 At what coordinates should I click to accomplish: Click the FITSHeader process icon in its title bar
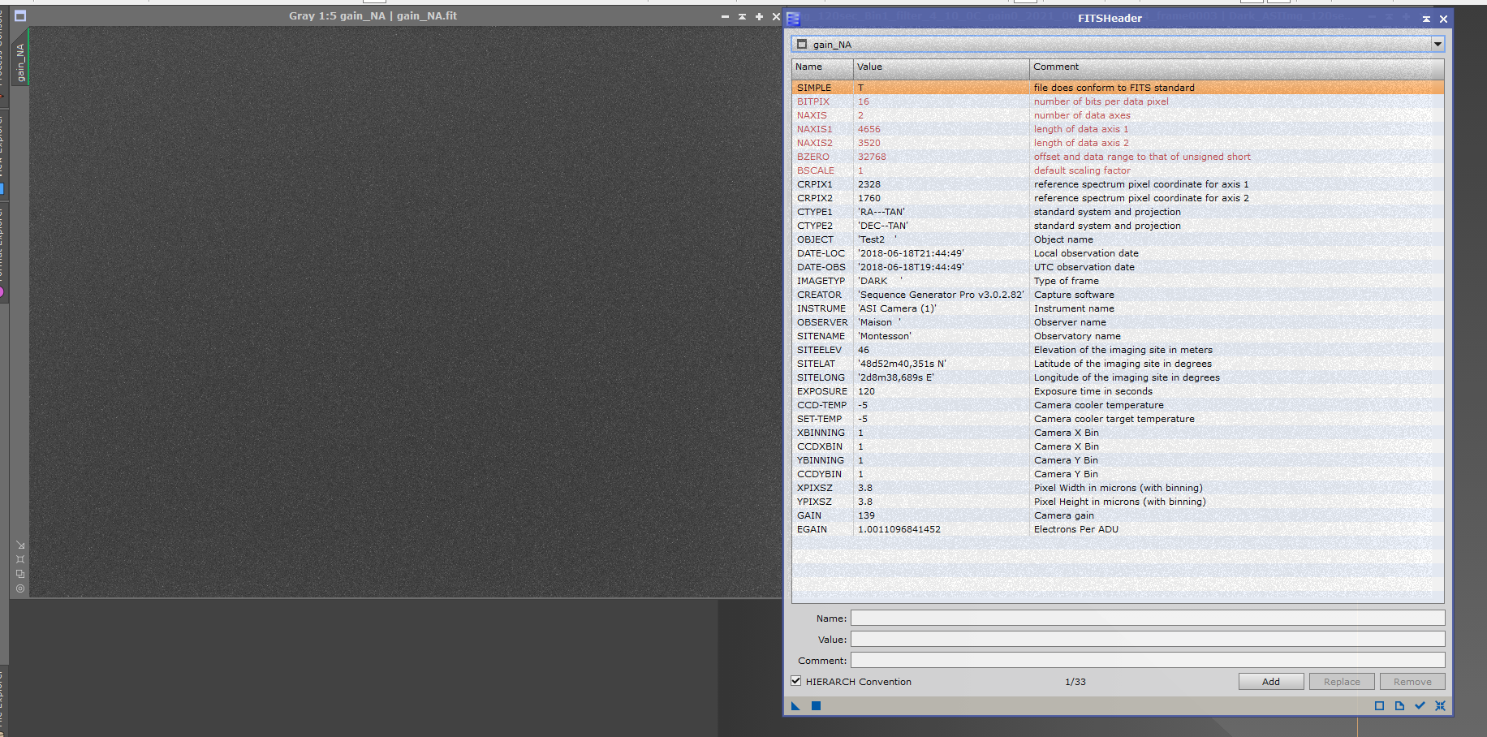(794, 19)
